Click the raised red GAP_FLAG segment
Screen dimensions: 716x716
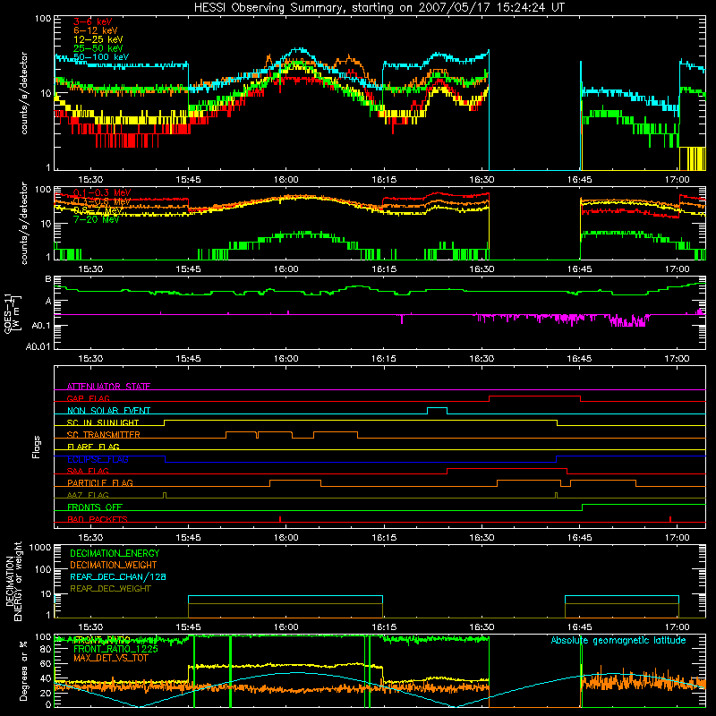[x=534, y=396]
